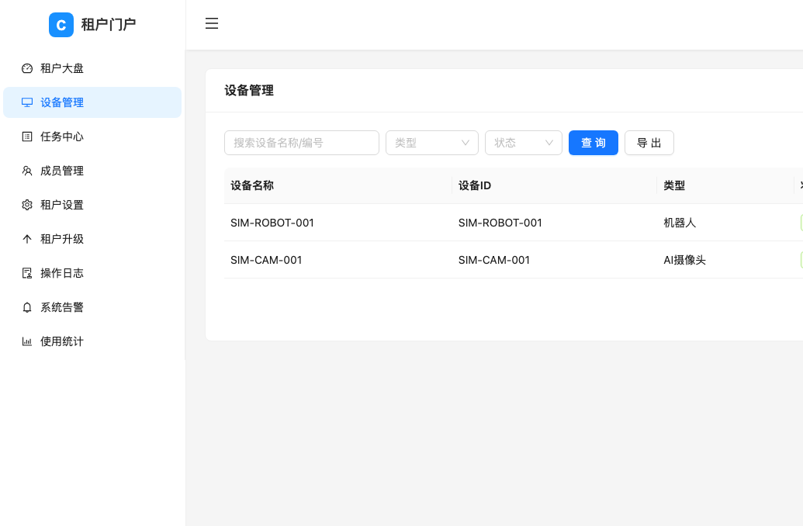Click the list icon beside 任务中心
The image size is (803, 526).
click(27, 137)
